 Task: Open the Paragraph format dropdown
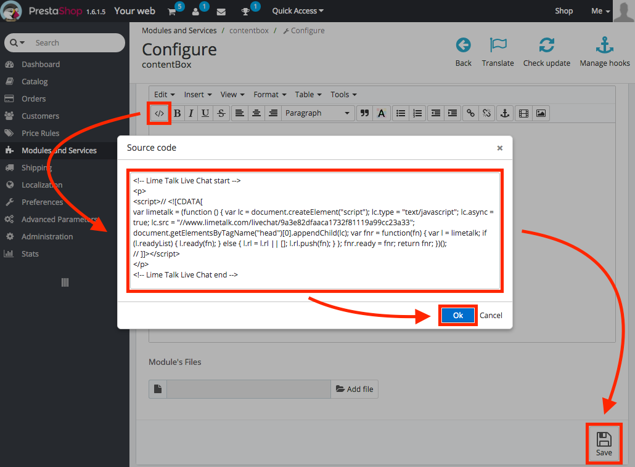click(x=317, y=113)
